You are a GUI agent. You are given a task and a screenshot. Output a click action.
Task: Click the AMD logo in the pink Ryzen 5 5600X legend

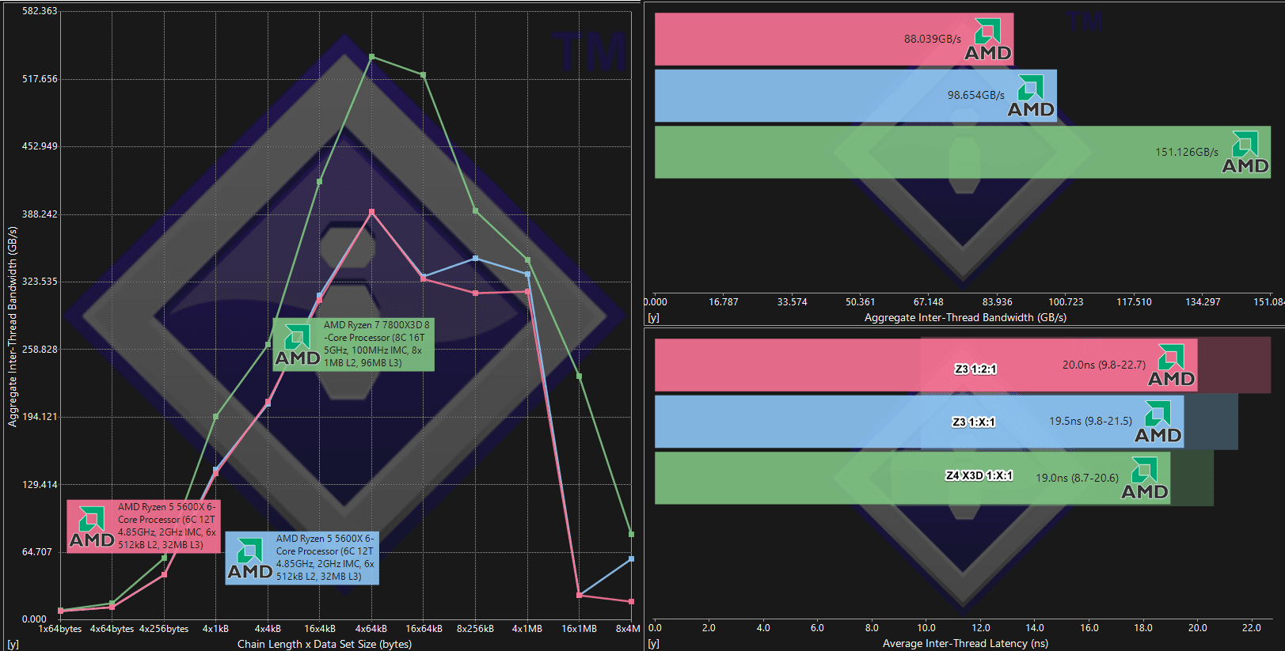coord(92,527)
